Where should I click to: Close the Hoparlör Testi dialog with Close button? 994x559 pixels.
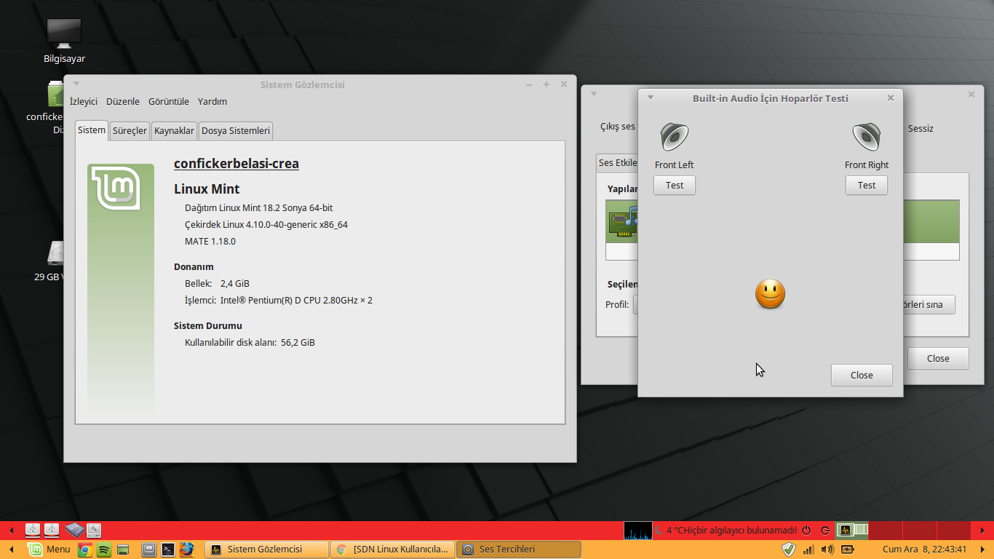862,376
